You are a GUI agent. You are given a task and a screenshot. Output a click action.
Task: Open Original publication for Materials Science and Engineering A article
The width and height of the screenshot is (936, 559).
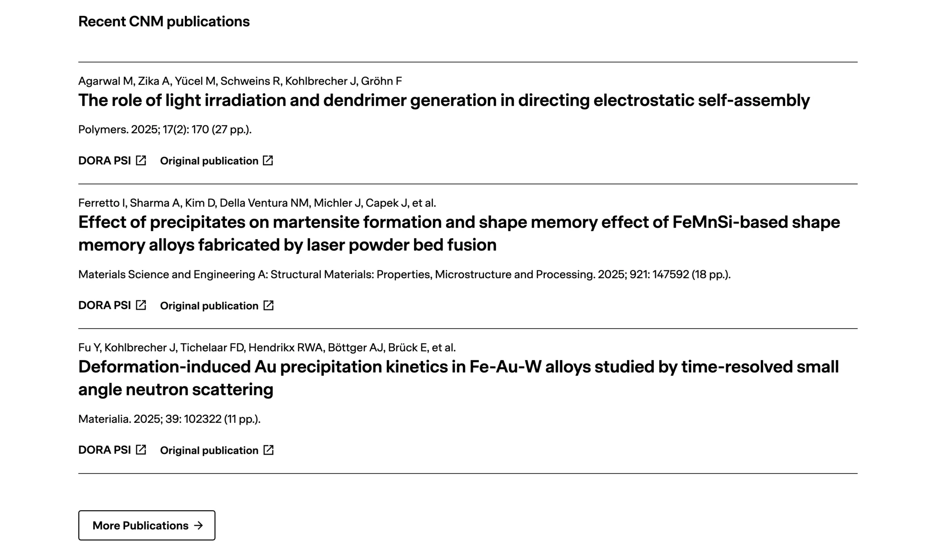217,305
